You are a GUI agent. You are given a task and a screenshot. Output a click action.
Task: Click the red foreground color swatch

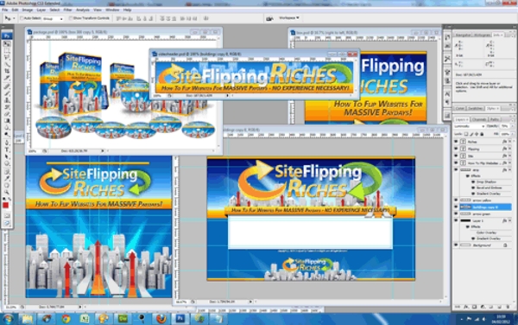pyautogui.click(x=6, y=206)
